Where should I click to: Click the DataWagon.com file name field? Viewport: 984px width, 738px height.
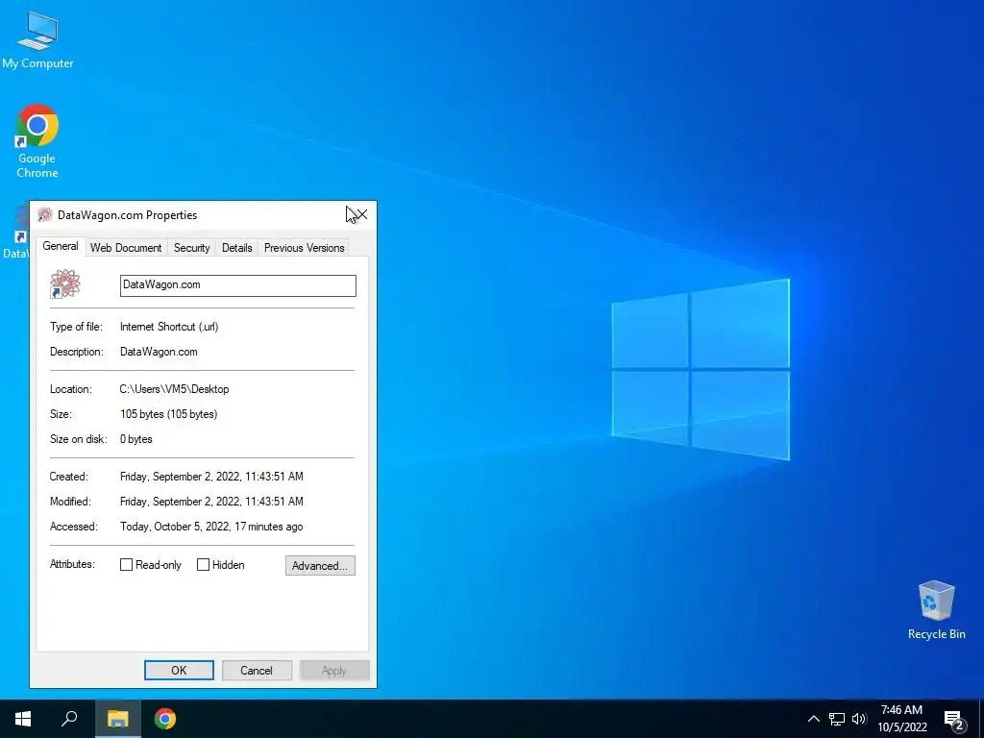[x=238, y=285]
